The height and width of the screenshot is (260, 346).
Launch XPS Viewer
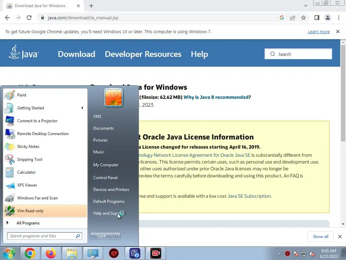pyautogui.click(x=45, y=185)
